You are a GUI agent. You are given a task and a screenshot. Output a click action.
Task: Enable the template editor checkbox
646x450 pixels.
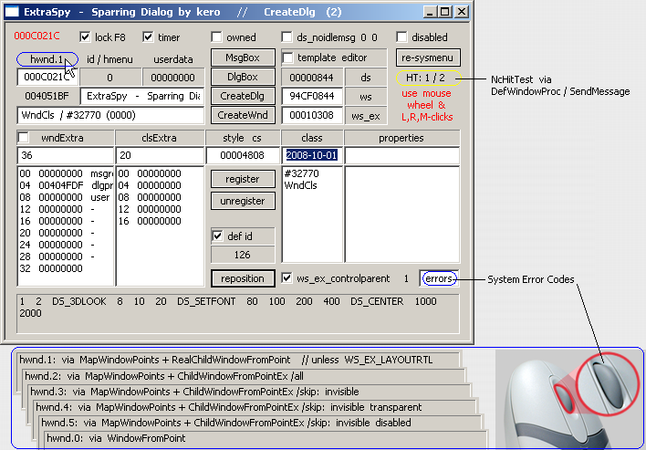(x=287, y=58)
